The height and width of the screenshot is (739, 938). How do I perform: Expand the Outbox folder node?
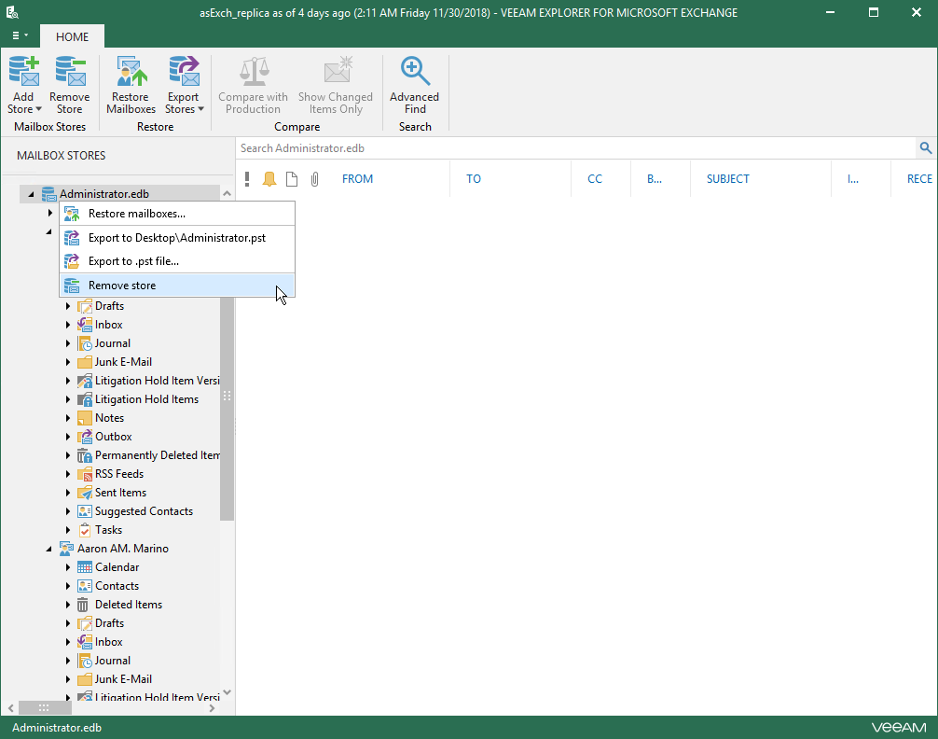[x=67, y=437]
